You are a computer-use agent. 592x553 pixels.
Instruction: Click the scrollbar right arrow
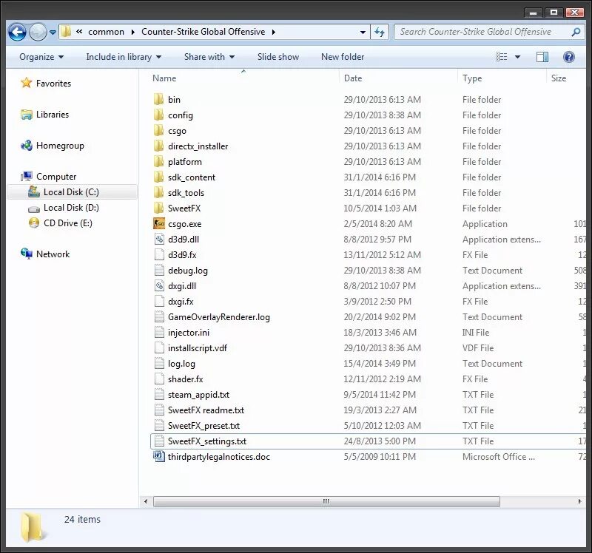click(x=580, y=502)
